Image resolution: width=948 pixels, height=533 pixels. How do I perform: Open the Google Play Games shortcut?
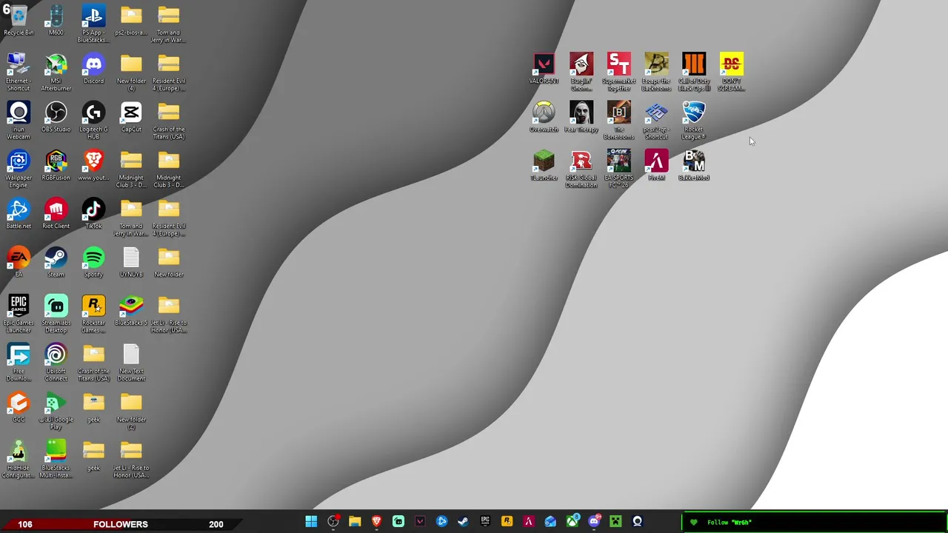[56, 410]
